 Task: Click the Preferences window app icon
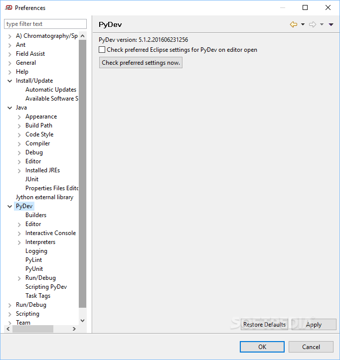tap(8, 8)
